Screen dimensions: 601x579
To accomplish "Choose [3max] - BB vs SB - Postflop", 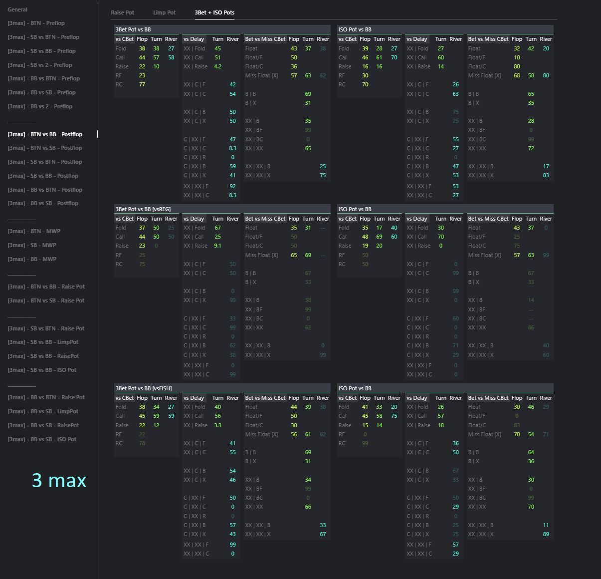I will [x=43, y=203].
